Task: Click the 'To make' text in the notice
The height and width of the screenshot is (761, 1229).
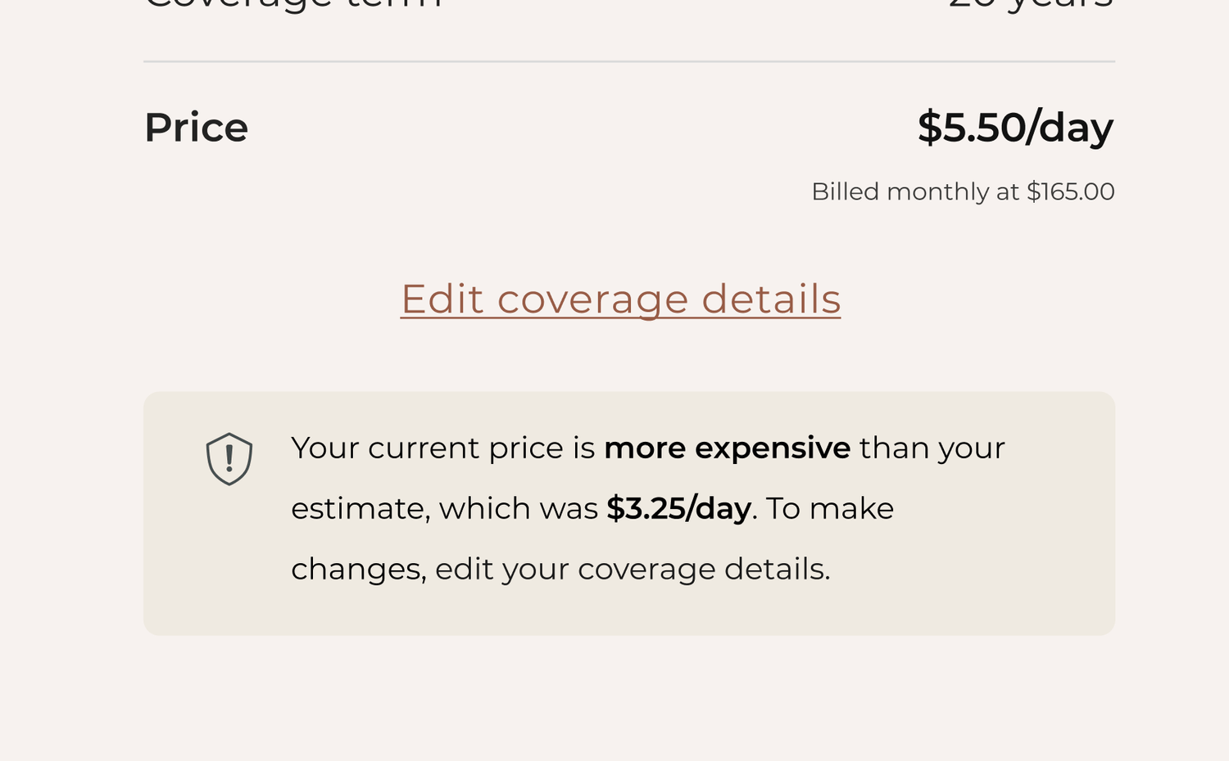Action: click(830, 509)
